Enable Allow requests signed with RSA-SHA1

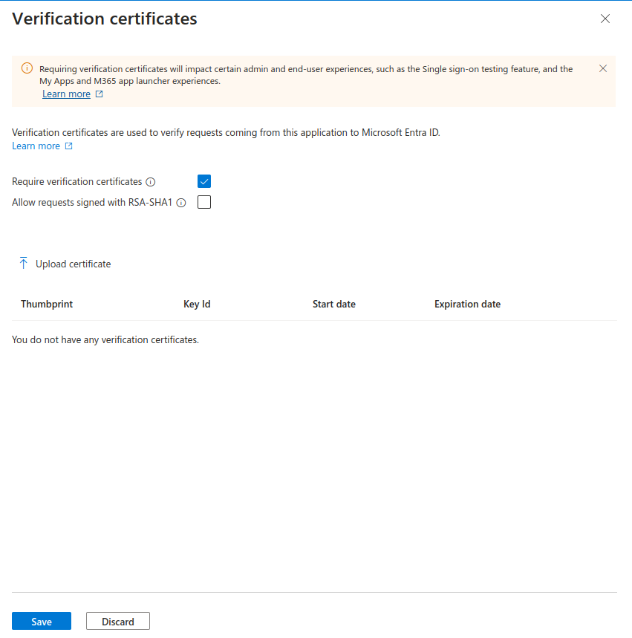[204, 202]
